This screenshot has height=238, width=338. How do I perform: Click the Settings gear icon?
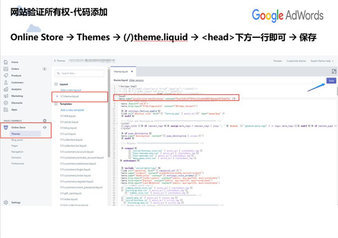[x=6, y=202]
